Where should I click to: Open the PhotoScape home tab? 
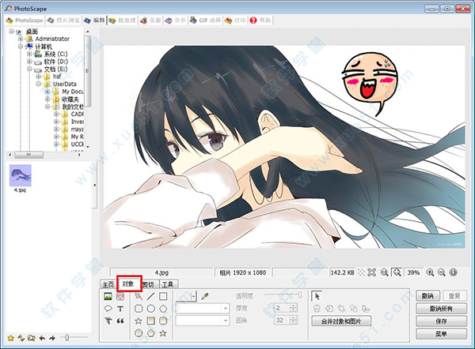tap(25, 21)
